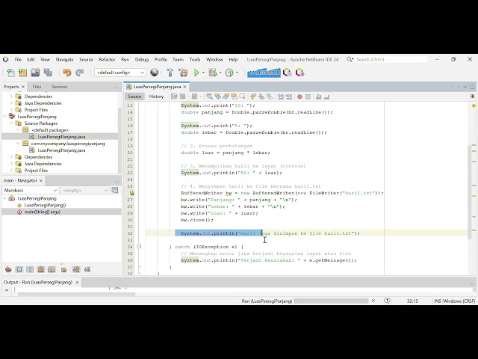Toggle Show Fields filter in Navigator
This screenshot has height=359, width=478.
pos(19,269)
